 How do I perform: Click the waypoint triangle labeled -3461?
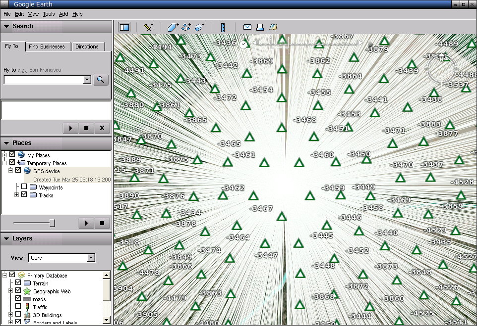(264, 162)
